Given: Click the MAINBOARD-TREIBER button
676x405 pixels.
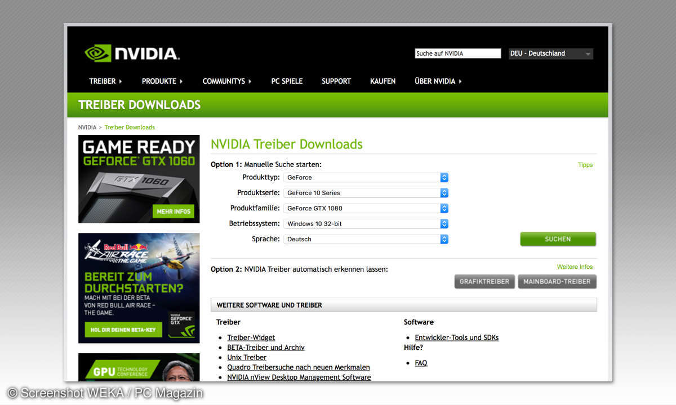Looking at the screenshot, I should point(557,281).
